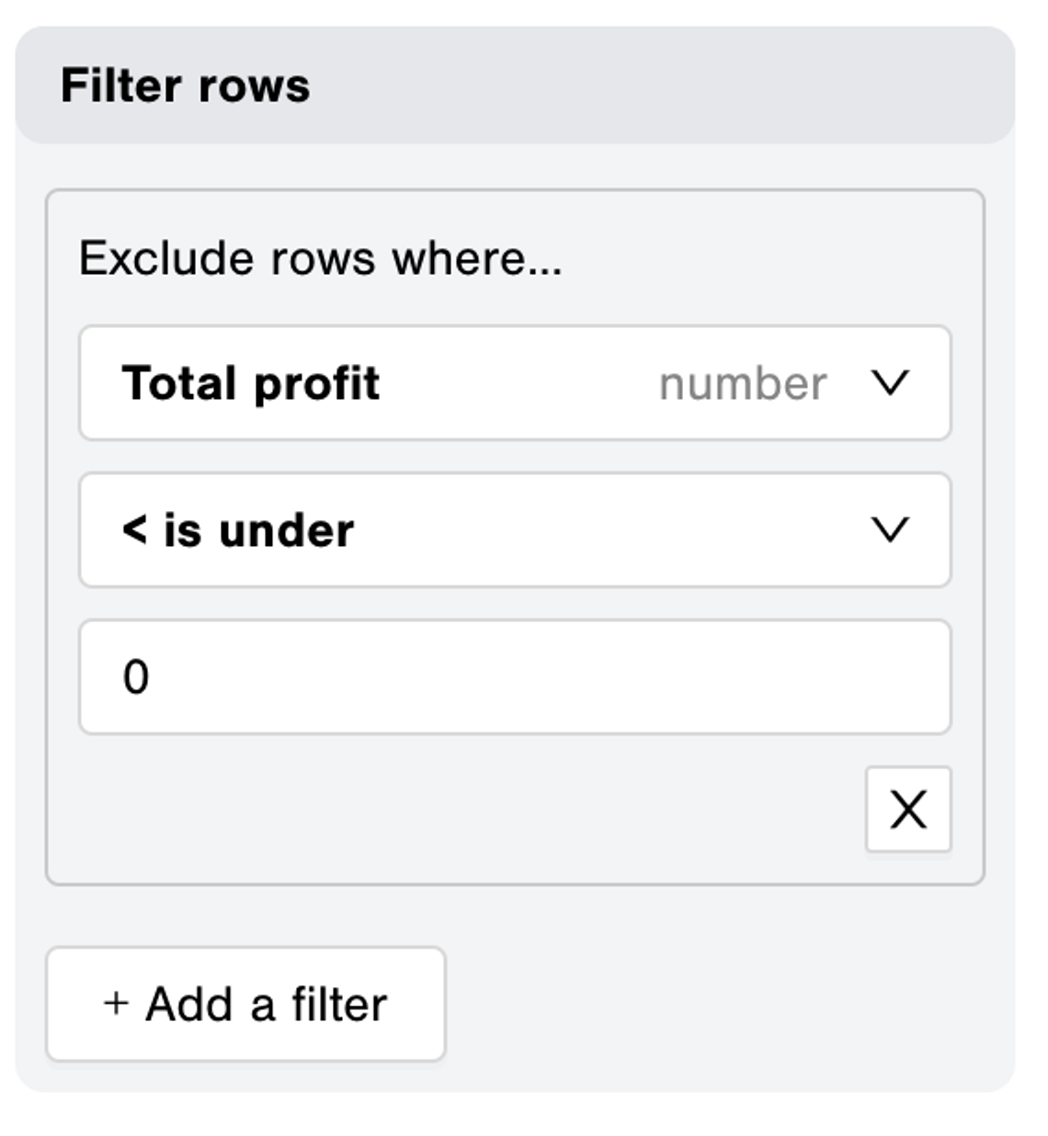1048x1136 pixels.
Task: Click the chevron arrow next to "number"
Action: [x=889, y=382]
